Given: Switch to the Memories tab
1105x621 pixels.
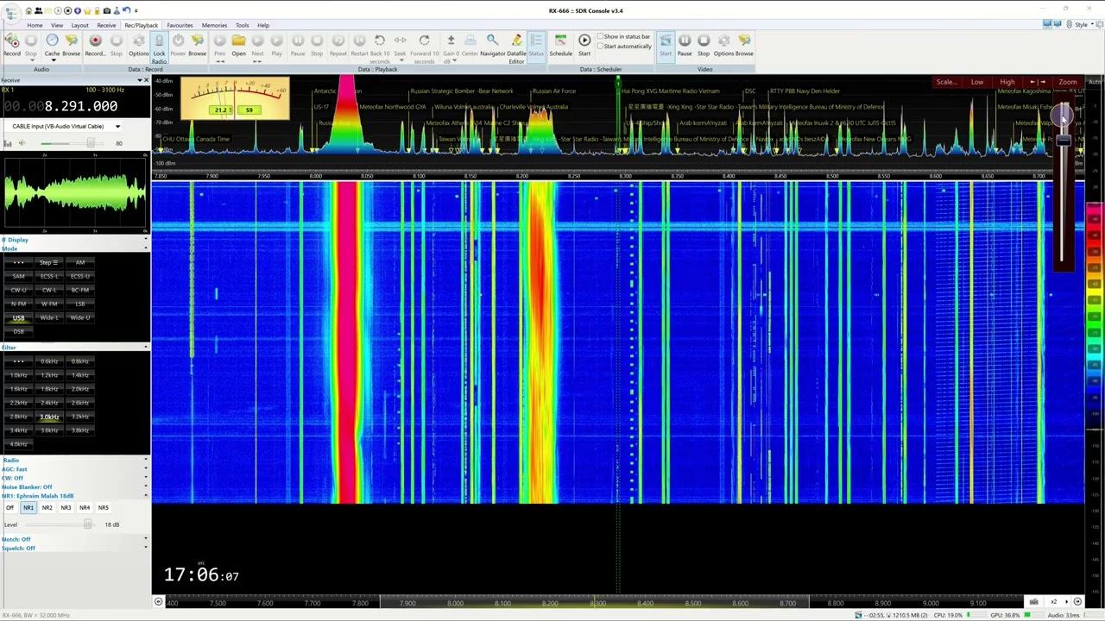Looking at the screenshot, I should click(x=214, y=25).
